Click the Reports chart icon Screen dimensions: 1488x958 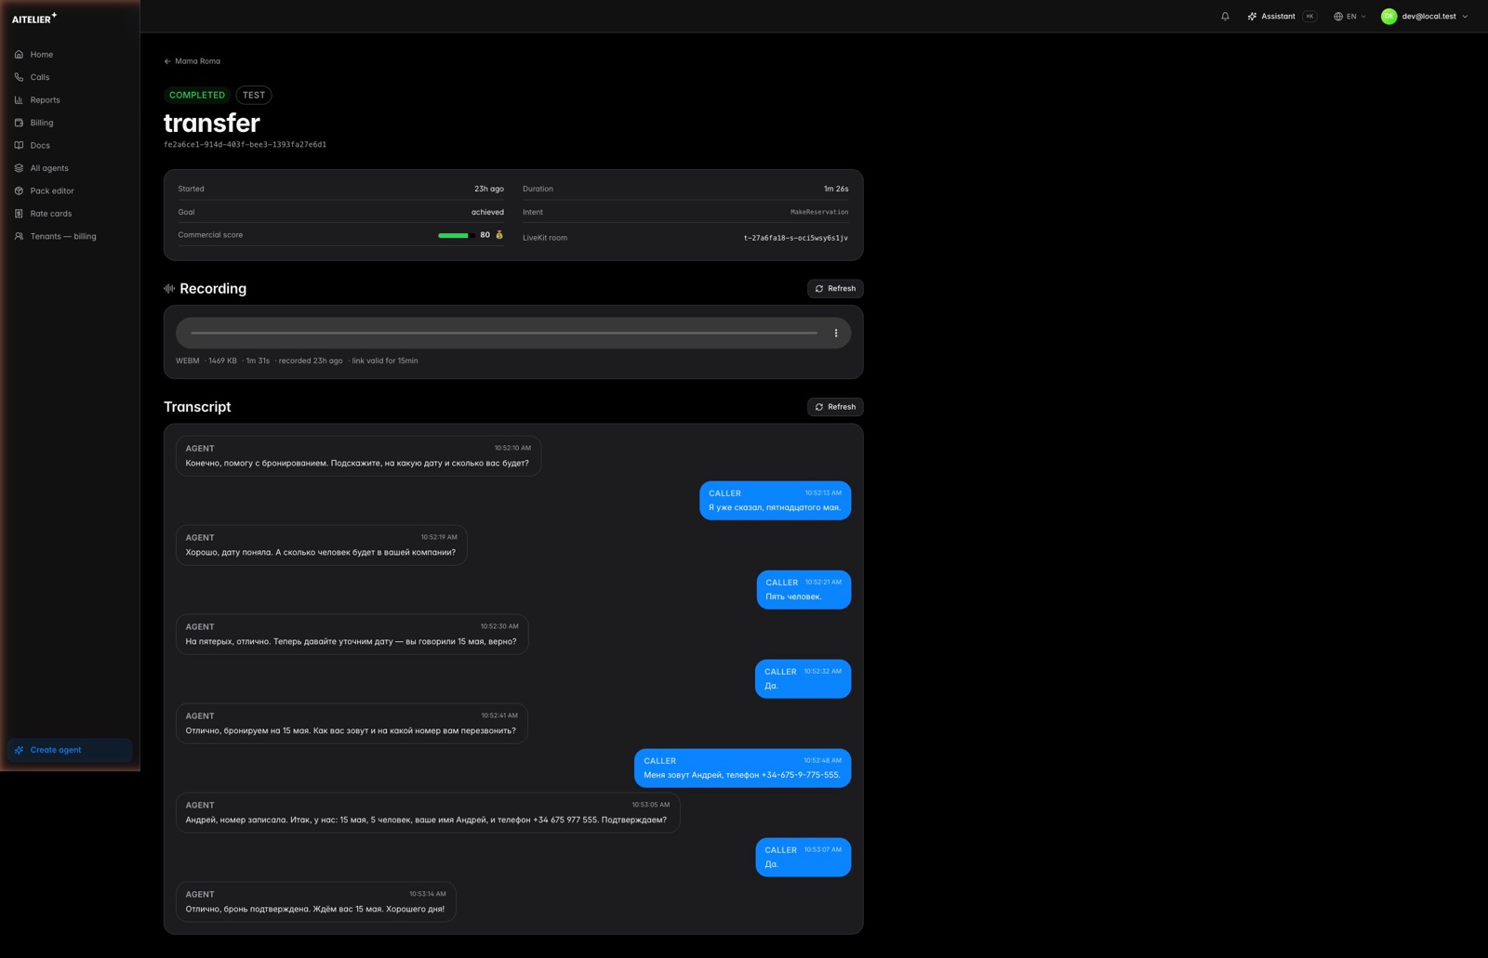[x=19, y=99]
